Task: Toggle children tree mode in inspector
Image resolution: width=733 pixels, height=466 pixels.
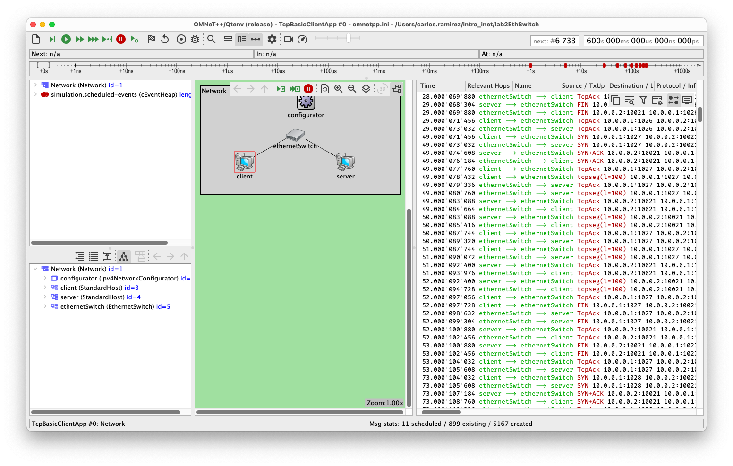Action: click(x=124, y=256)
